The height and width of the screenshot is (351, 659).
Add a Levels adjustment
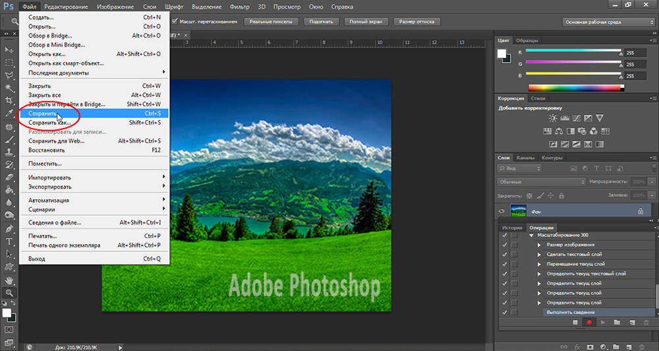tap(565, 118)
